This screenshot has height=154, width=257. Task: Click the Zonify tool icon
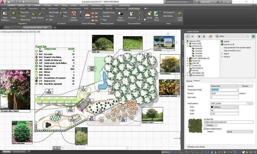149,14
